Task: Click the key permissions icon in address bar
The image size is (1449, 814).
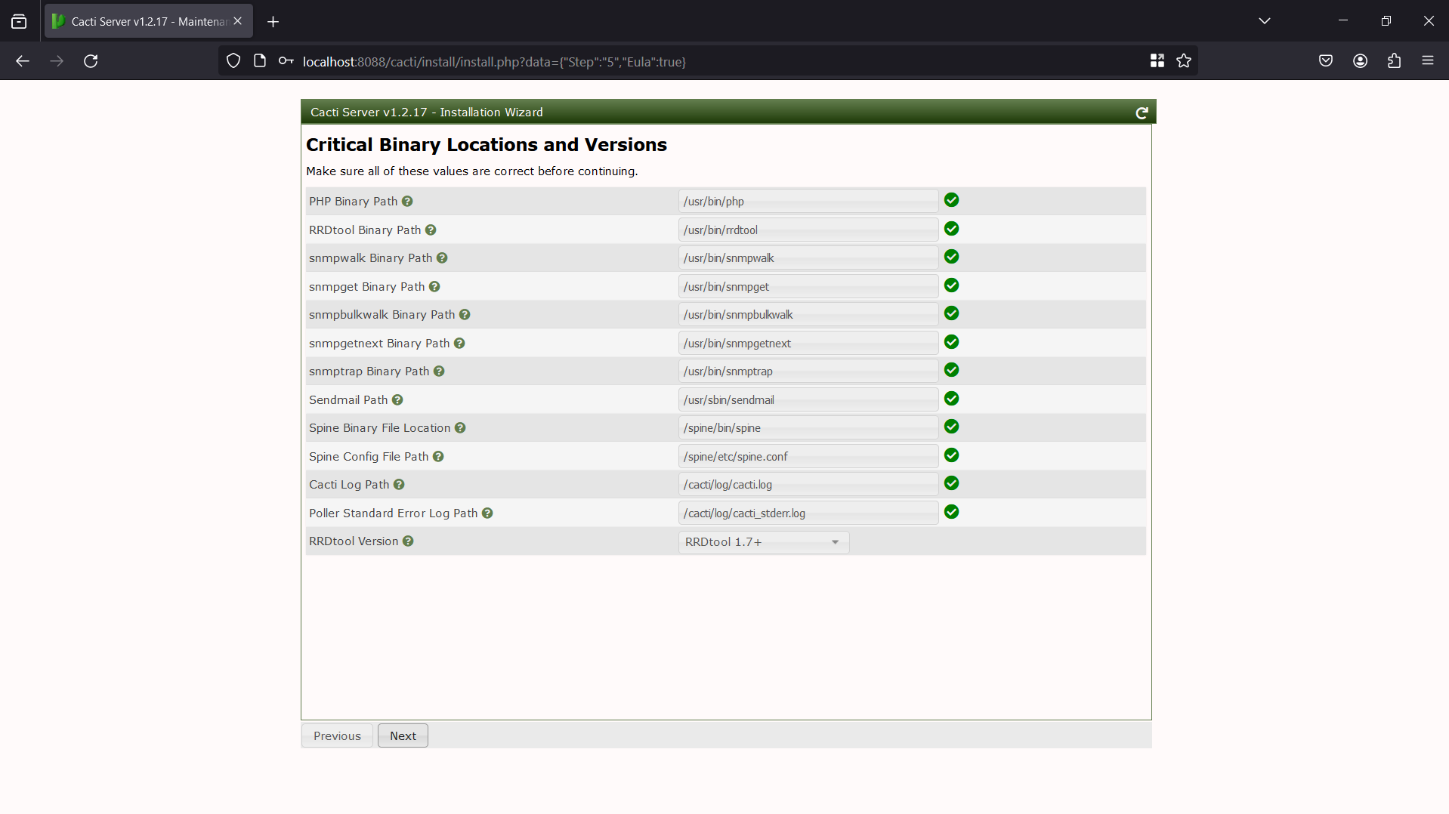Action: pos(286,61)
